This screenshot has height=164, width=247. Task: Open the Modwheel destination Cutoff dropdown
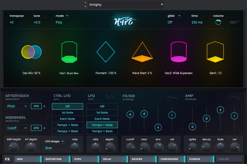17,128
